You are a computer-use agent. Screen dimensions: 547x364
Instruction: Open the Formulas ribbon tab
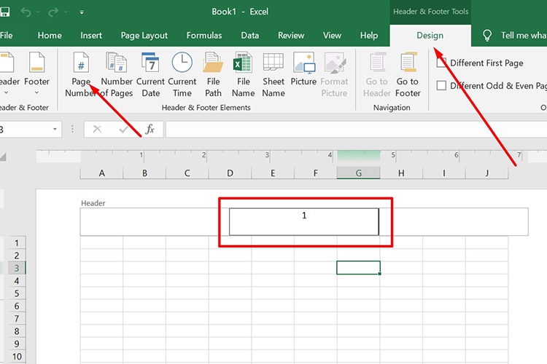[x=204, y=35]
